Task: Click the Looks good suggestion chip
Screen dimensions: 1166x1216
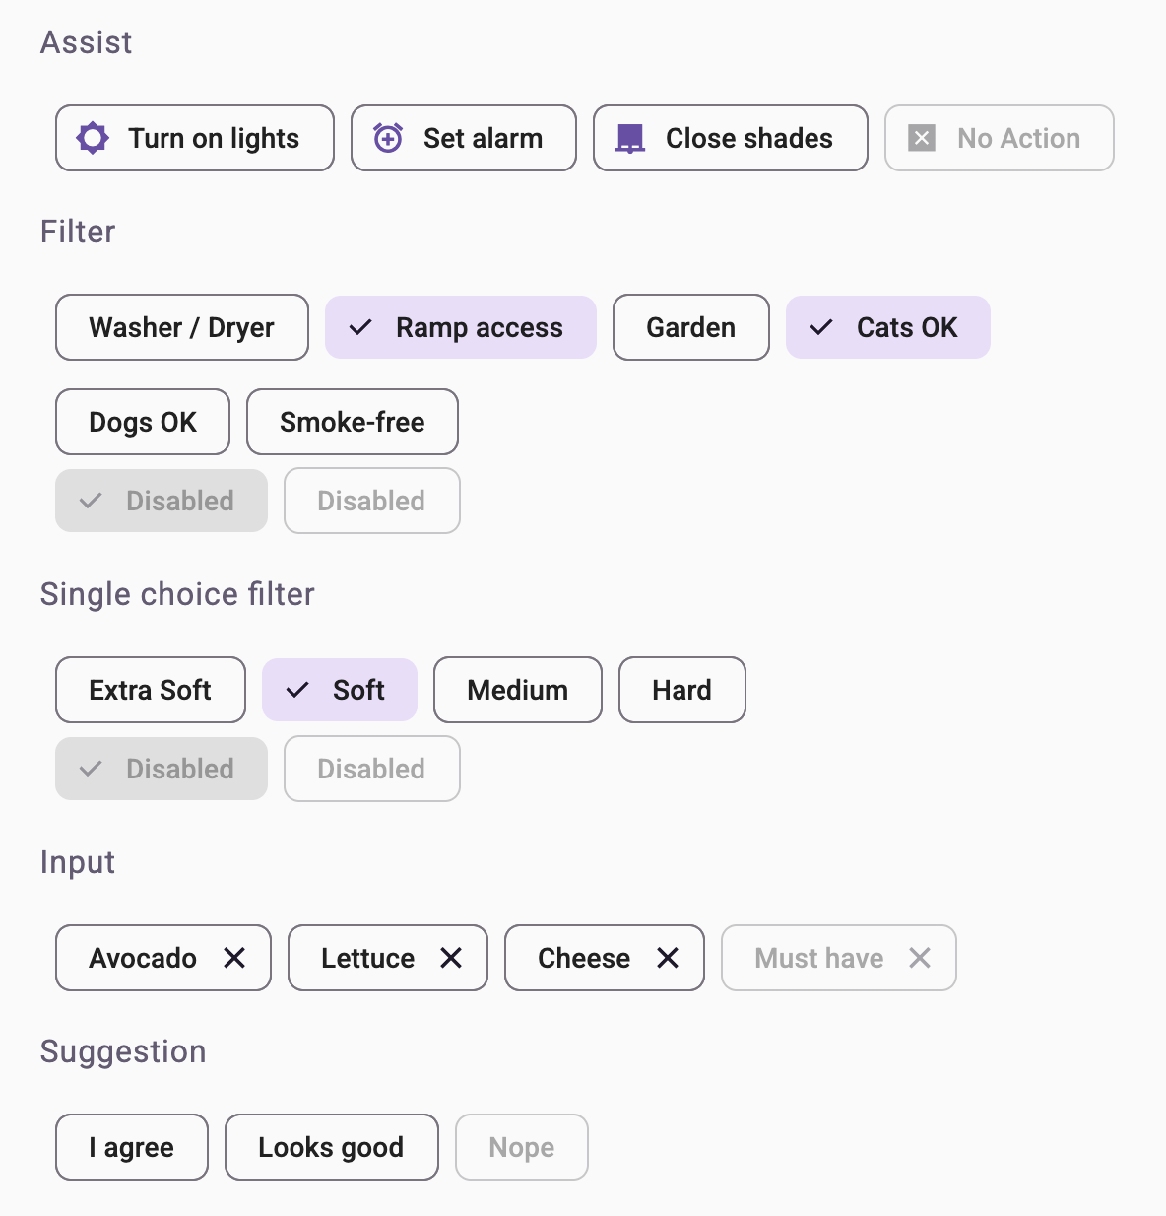Action: pyautogui.click(x=331, y=1146)
